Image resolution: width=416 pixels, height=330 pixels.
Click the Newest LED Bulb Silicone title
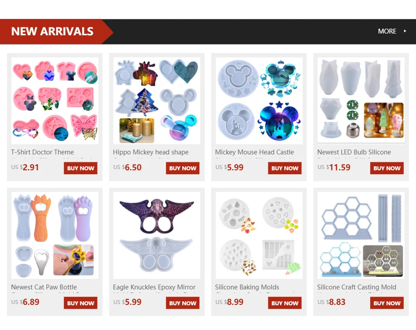click(x=354, y=152)
